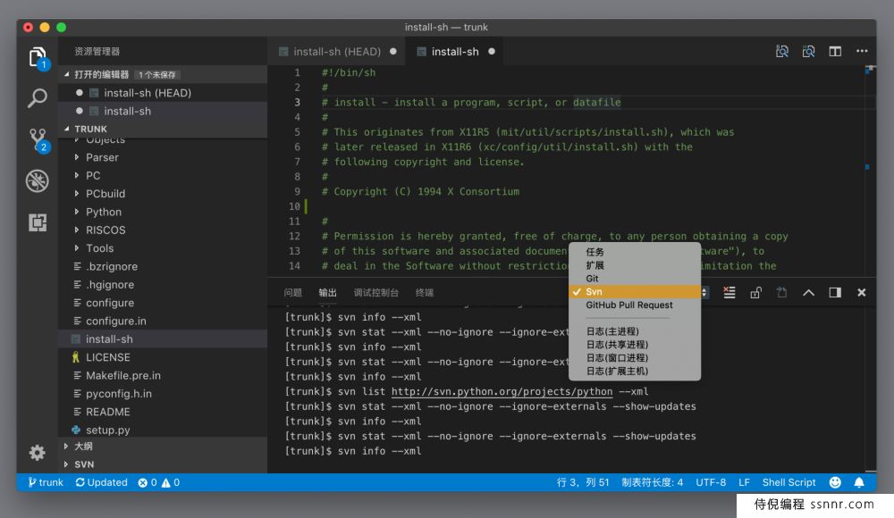Choose 任务 in output channel menu
This screenshot has height=518, width=894.
pyautogui.click(x=635, y=252)
